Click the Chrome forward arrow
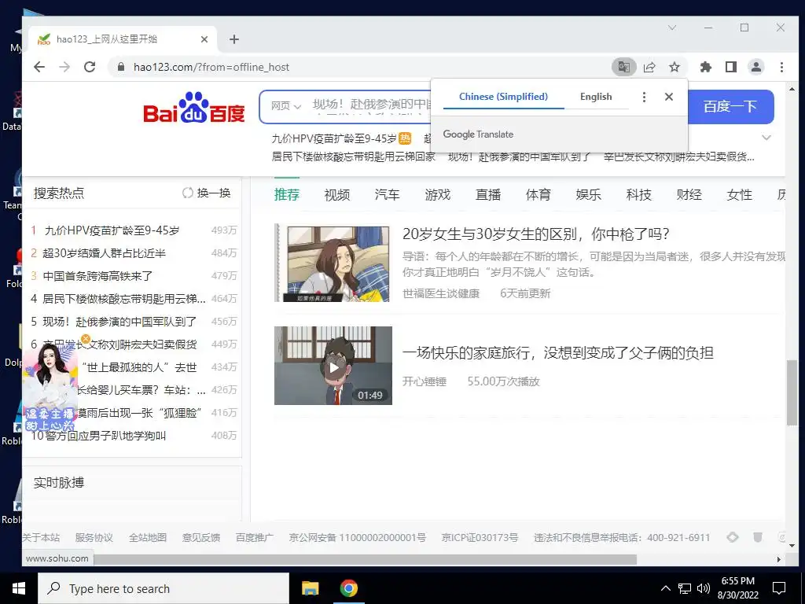This screenshot has height=604, width=805. click(64, 67)
